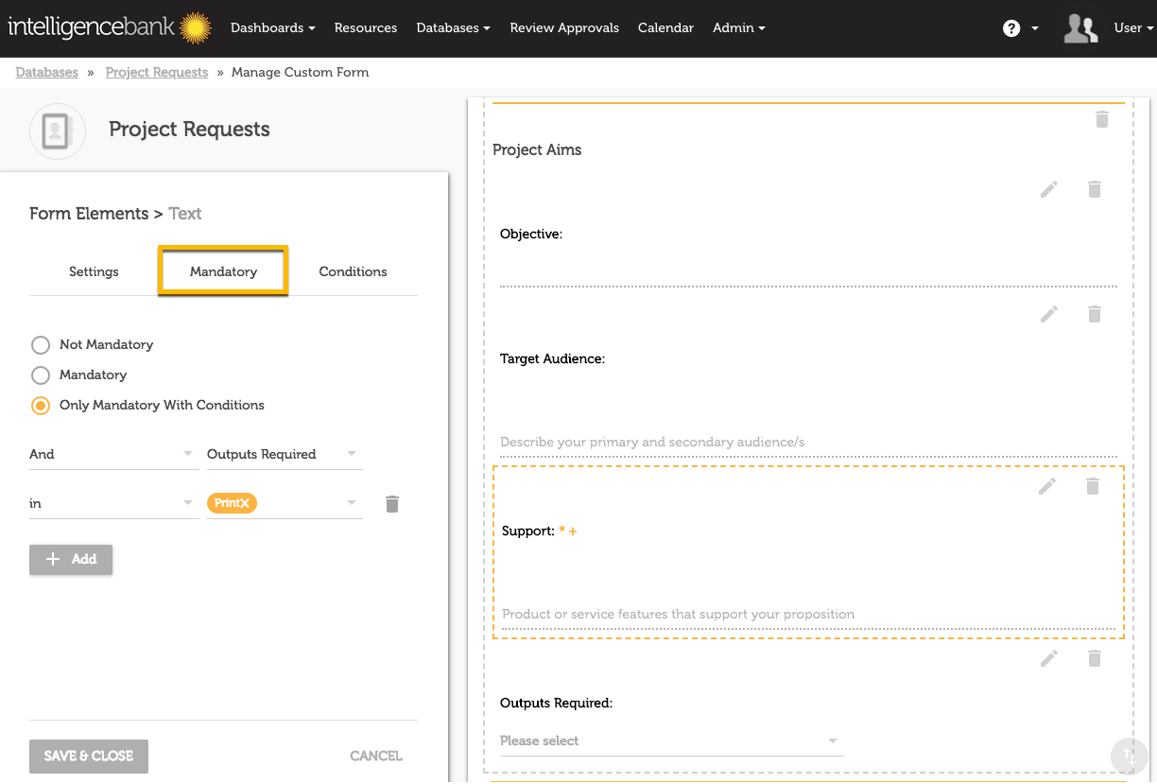Open the Outputs Required field dropdown
The height and width of the screenshot is (784, 1157).
click(x=285, y=454)
